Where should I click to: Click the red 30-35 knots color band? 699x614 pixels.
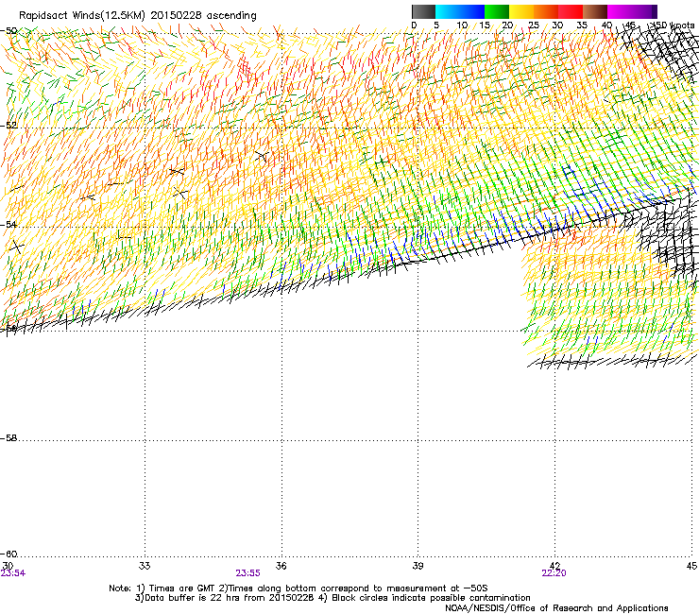(x=571, y=11)
